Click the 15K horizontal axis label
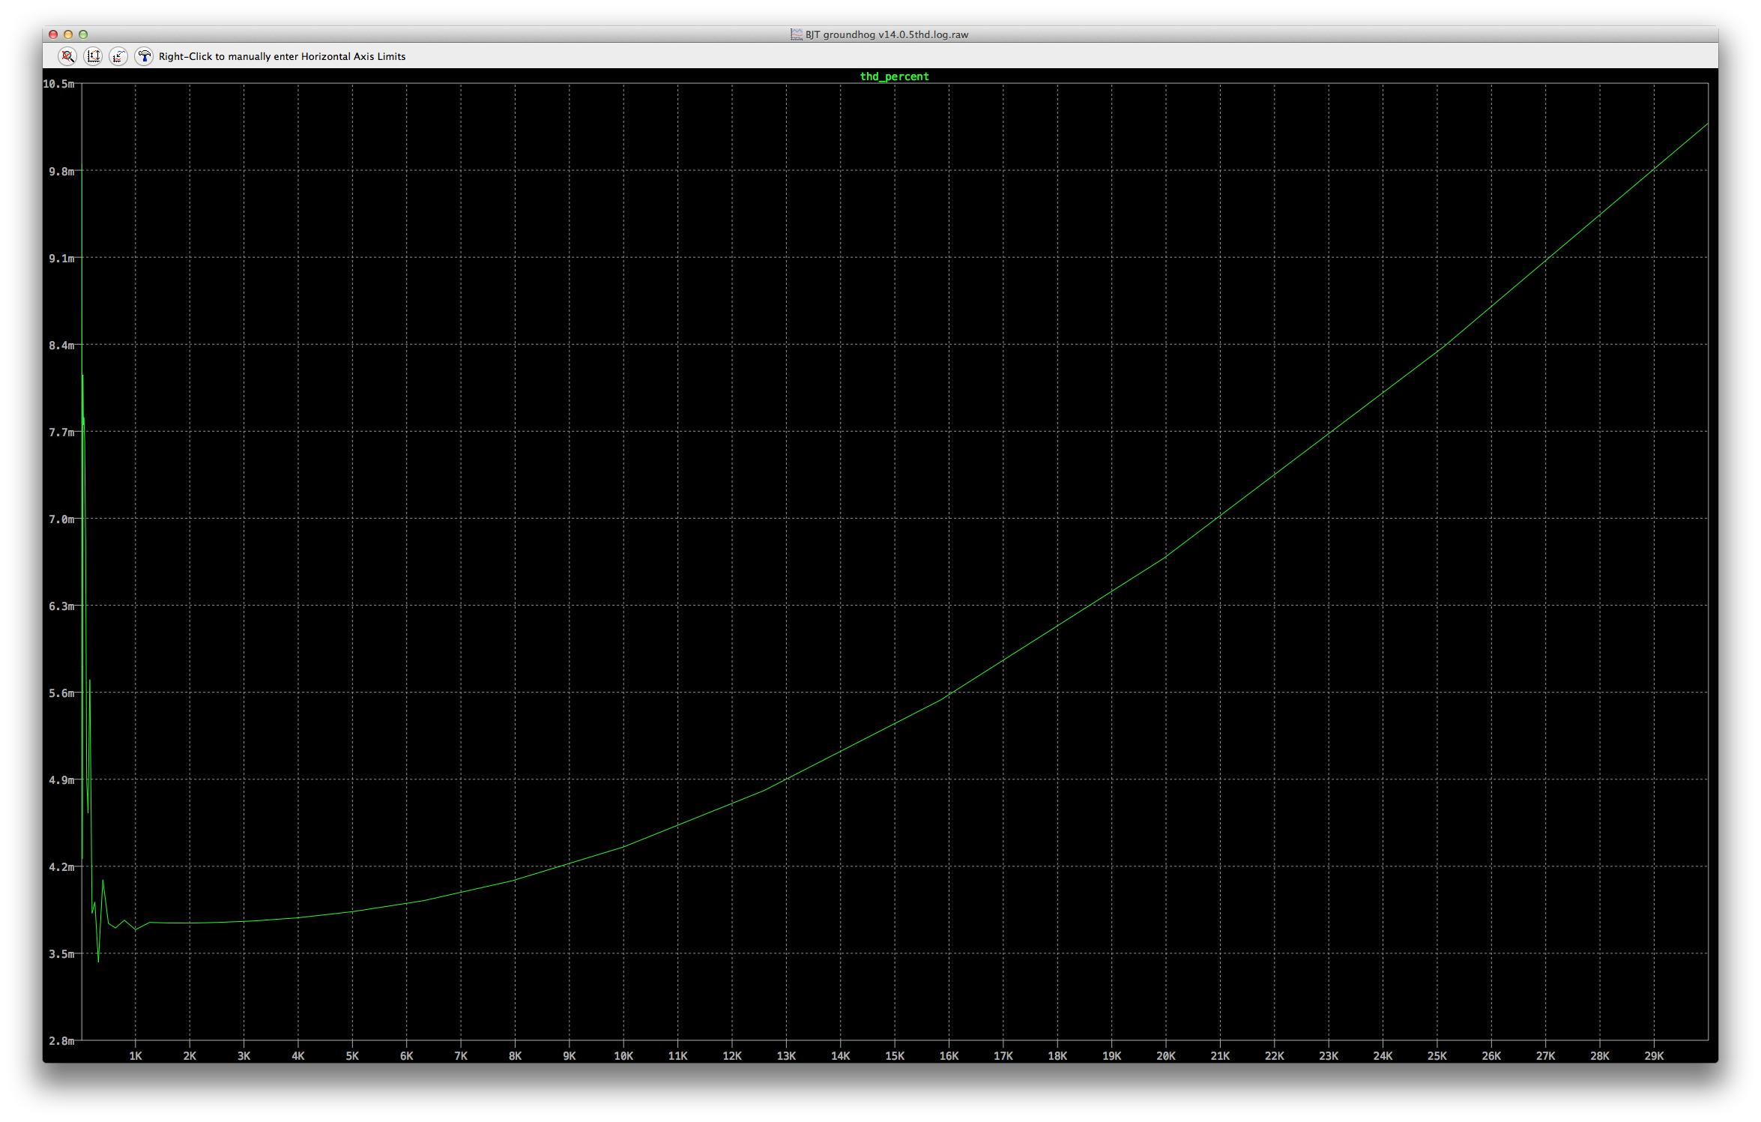This screenshot has width=1761, height=1122. 895,1056
